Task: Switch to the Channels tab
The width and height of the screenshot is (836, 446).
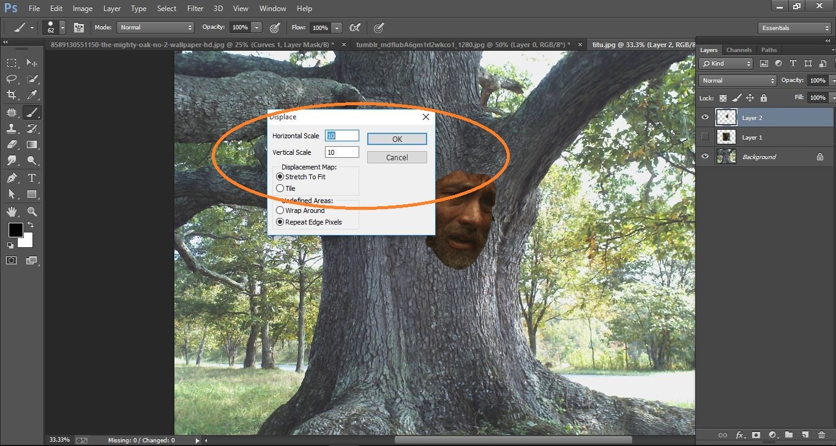Action: 739,50
